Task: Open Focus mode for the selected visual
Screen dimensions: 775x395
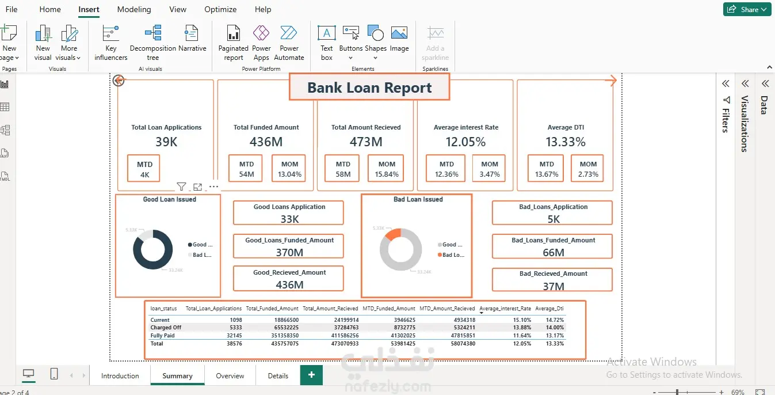Action: [x=197, y=187]
